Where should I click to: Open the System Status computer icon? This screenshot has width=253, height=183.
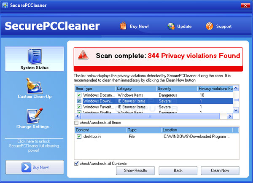(x=35, y=56)
